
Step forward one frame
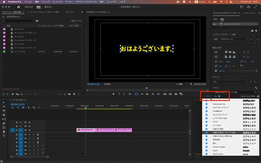[153, 94]
